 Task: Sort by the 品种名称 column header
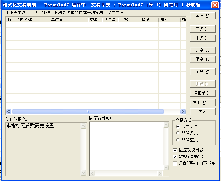tap(29, 20)
